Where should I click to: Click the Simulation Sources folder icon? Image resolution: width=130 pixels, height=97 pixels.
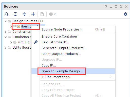pos(9,37)
